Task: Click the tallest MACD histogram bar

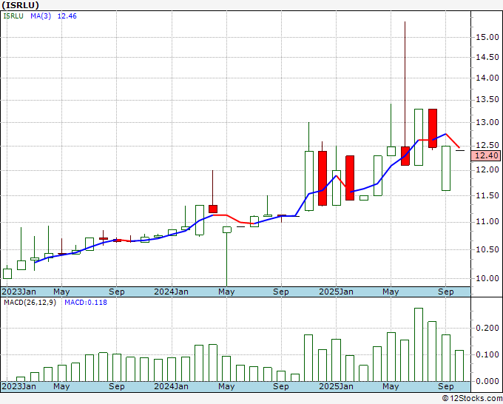Action: click(x=419, y=344)
